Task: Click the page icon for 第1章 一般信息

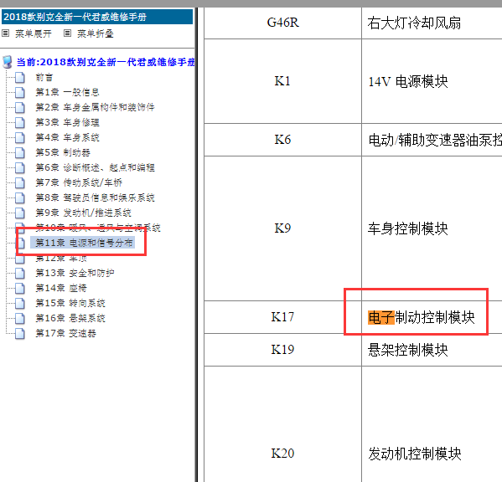Action: coord(20,92)
